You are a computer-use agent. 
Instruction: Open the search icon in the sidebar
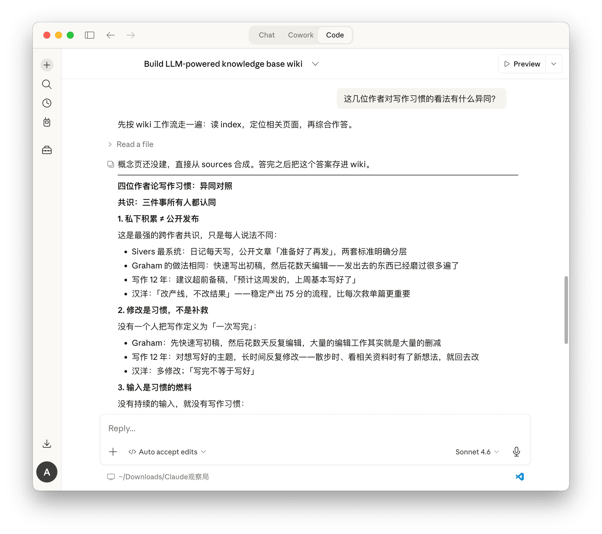47,84
